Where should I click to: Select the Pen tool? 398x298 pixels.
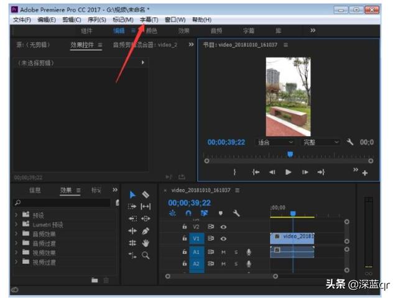146,231
